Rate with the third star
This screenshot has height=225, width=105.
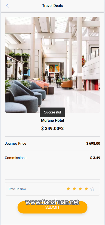click(x=80, y=189)
